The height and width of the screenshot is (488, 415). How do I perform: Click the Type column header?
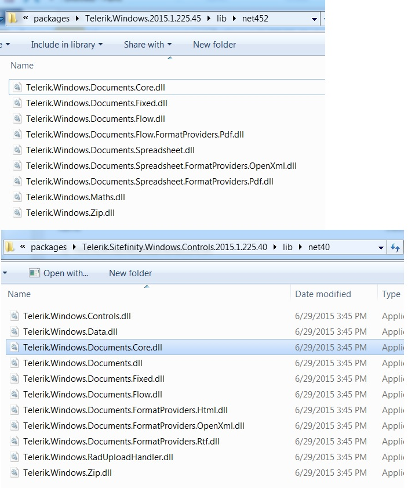tap(391, 294)
